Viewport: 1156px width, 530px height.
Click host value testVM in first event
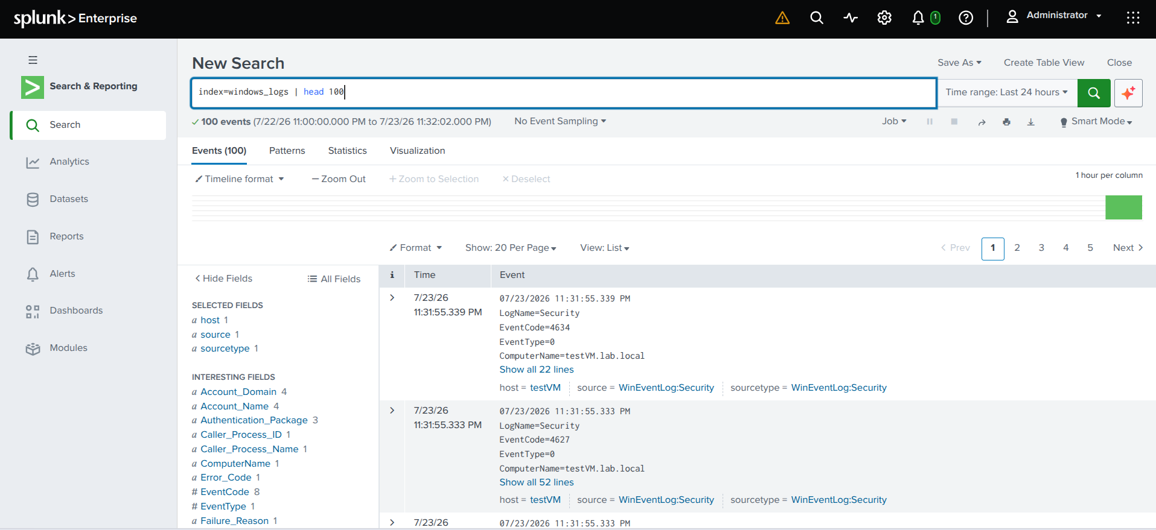(x=545, y=388)
